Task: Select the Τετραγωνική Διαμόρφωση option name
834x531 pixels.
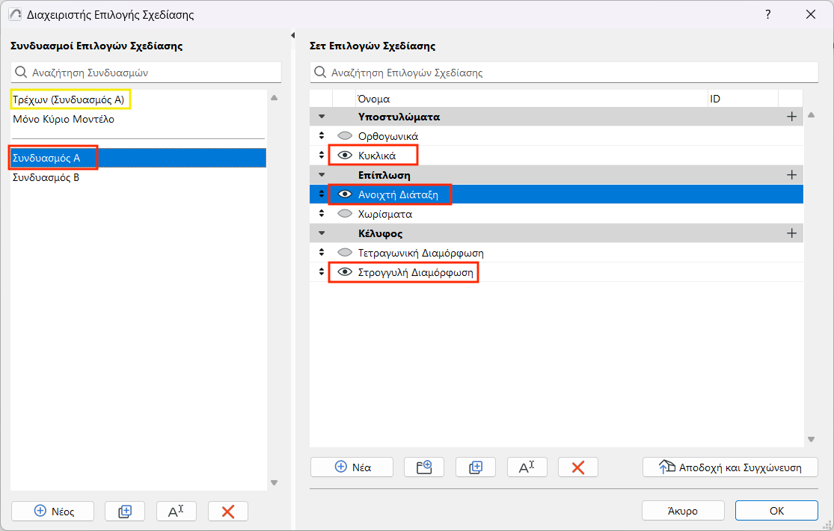Action: 420,253
